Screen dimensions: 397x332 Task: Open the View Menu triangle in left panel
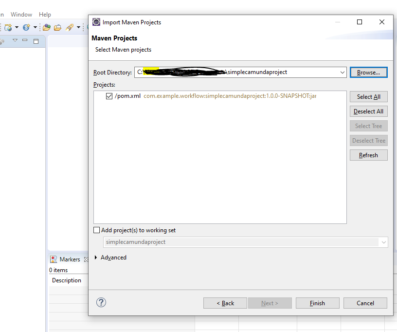click(15, 40)
